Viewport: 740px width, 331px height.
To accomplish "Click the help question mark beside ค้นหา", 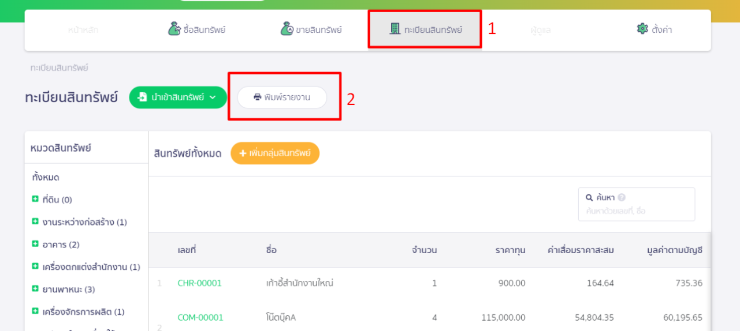I will (x=622, y=197).
